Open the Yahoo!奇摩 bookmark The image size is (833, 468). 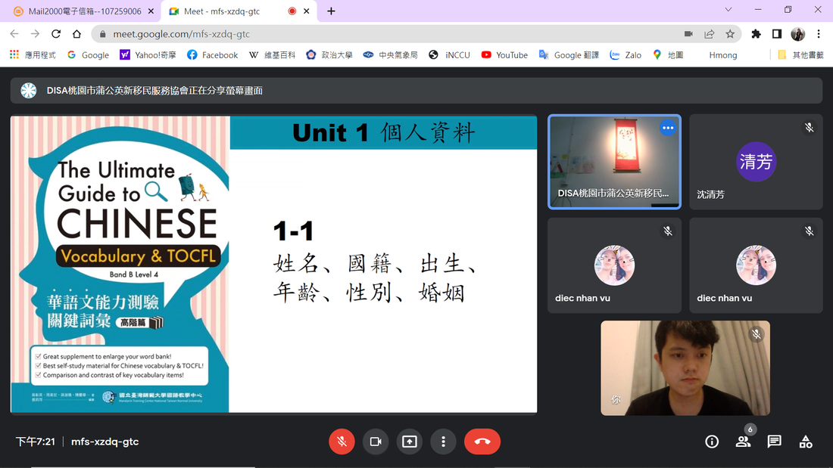click(x=148, y=54)
